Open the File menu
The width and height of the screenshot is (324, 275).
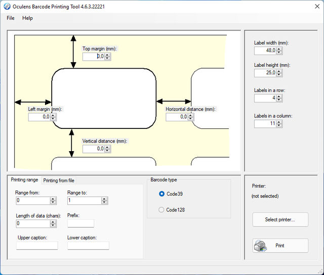(x=11, y=18)
